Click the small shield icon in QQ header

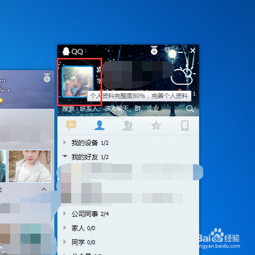coord(167,49)
